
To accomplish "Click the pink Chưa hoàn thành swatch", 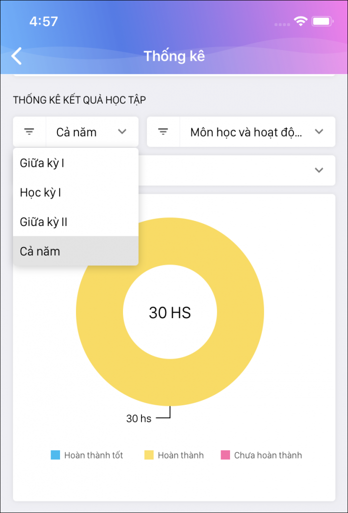I will click(225, 455).
